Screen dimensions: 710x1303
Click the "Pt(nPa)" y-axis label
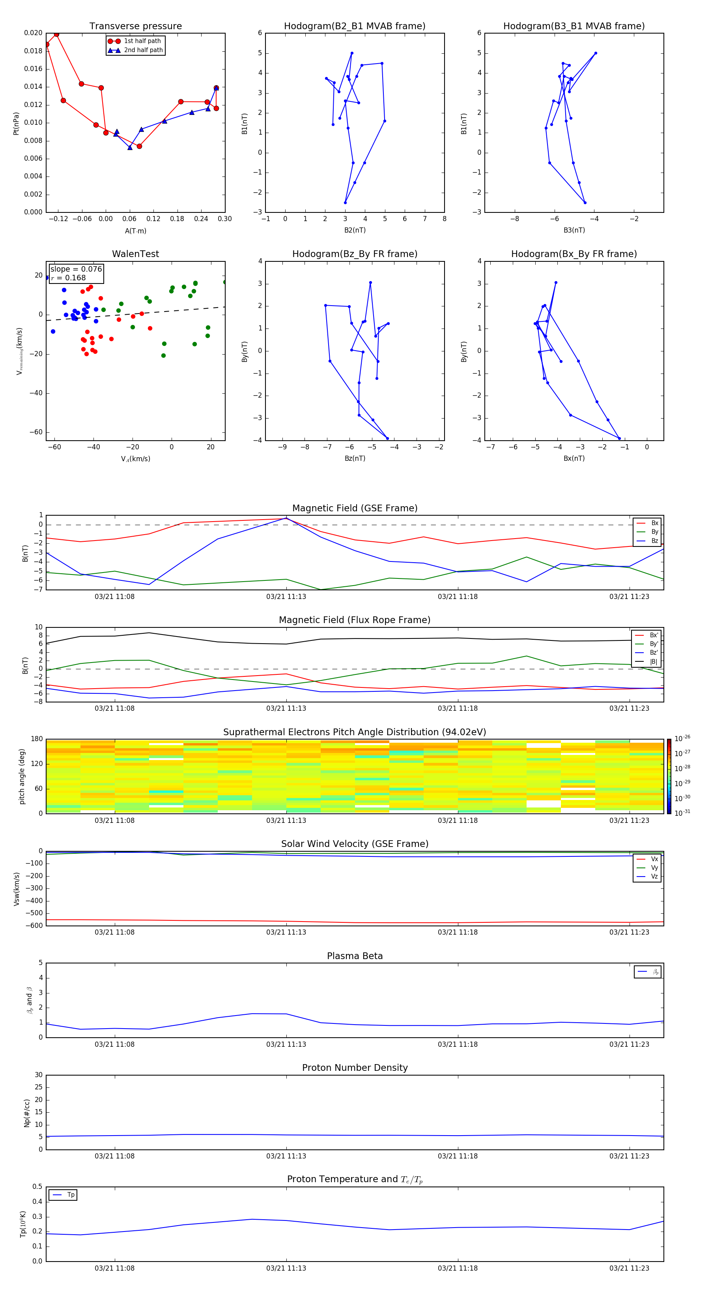[x=16, y=124]
